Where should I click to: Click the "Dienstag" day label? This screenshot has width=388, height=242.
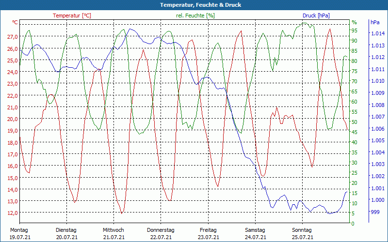[x=66, y=230]
